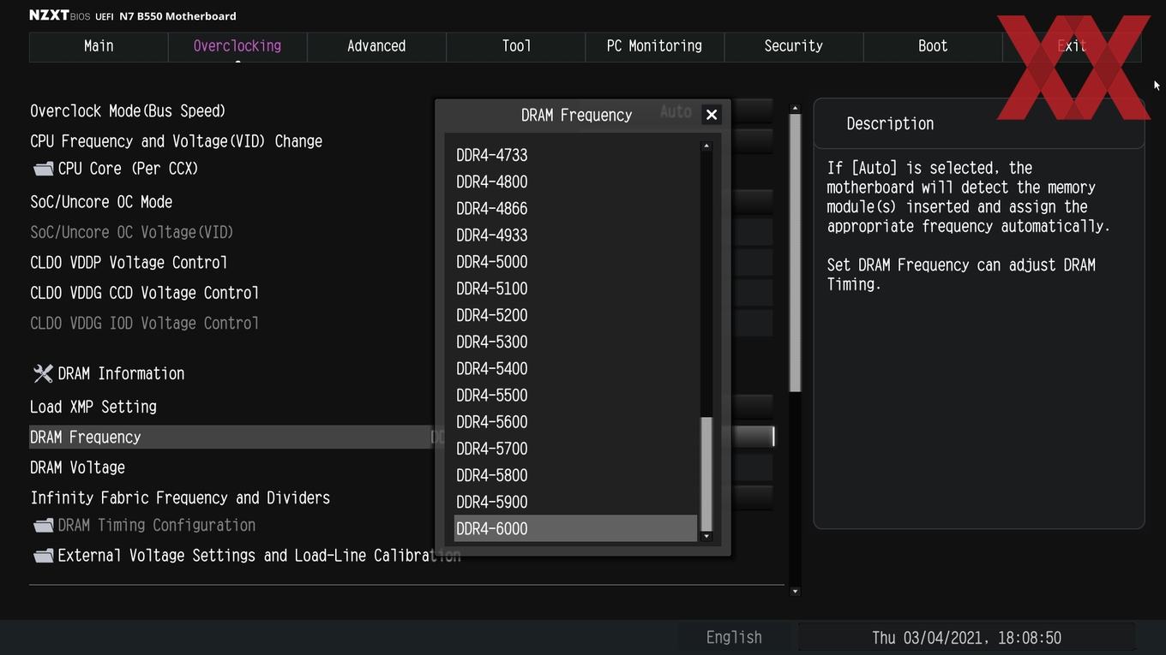
Task: Choose DDR4-4933 from the list
Action: pos(575,235)
